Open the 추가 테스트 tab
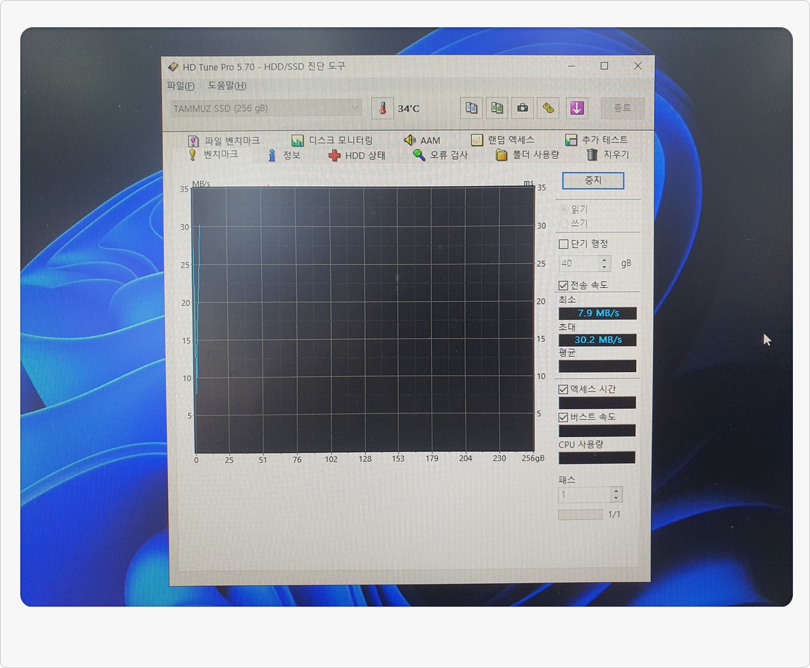810x668 pixels. [x=597, y=140]
